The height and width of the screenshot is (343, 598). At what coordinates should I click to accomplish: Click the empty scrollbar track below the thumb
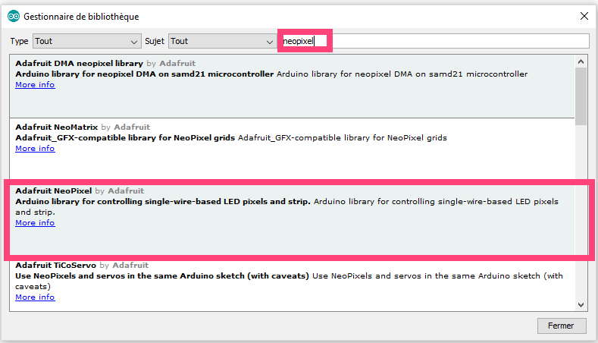pyautogui.click(x=581, y=212)
